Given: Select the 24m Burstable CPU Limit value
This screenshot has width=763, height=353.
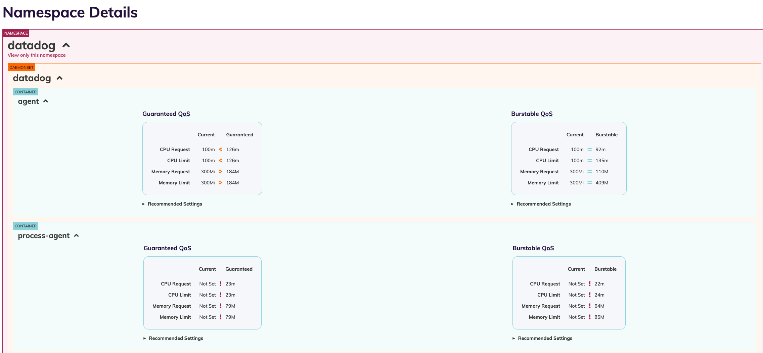Looking at the screenshot, I should coord(599,295).
